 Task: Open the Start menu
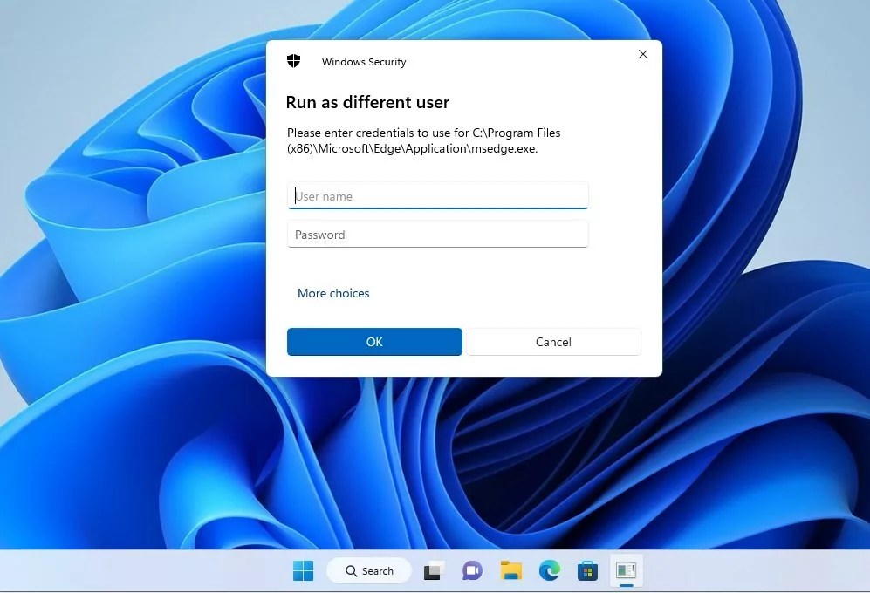coord(303,570)
